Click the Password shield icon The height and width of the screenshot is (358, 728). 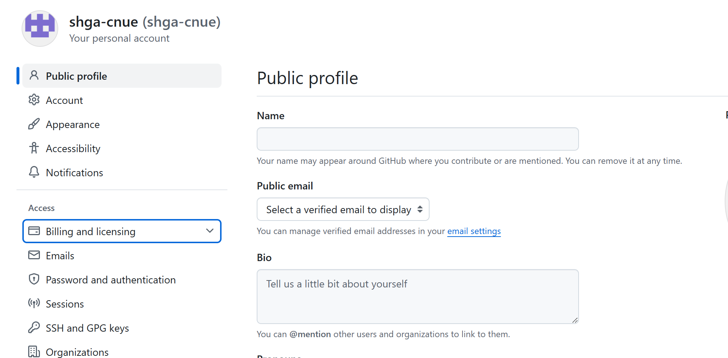coord(34,279)
